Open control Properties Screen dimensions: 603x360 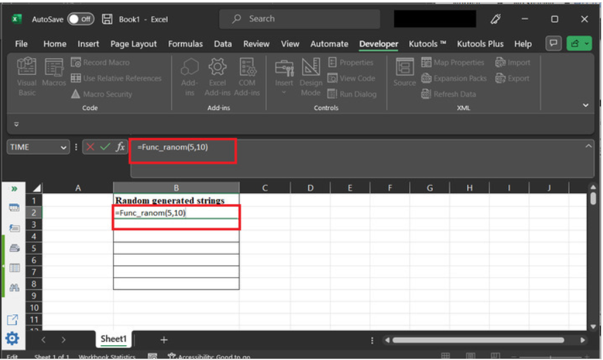click(x=350, y=62)
